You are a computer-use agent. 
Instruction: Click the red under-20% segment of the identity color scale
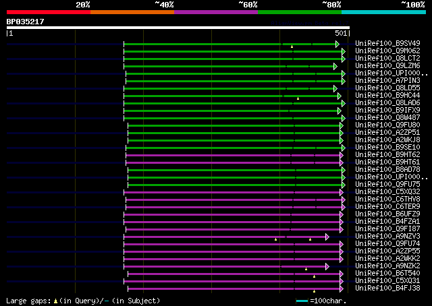pos(49,12)
